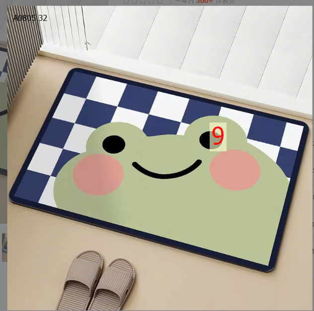Select the small thumbnail behind the left edge

click(4, 247)
